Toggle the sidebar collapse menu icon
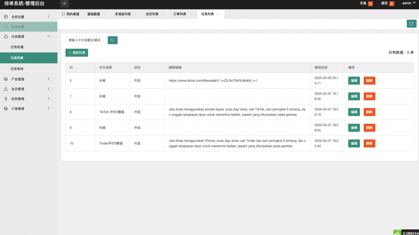Image resolution: width=419 pixels, height=235 pixels. (65, 4)
